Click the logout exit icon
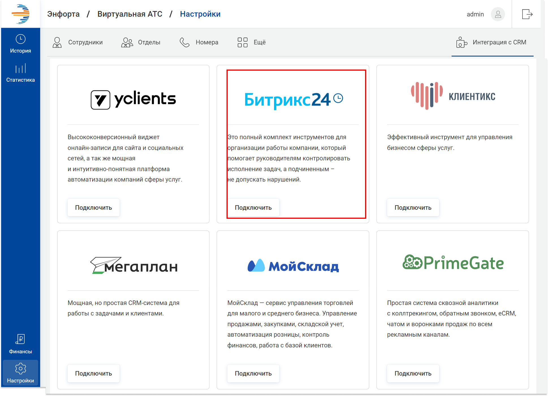This screenshot has height=396, width=548. pos(527,14)
